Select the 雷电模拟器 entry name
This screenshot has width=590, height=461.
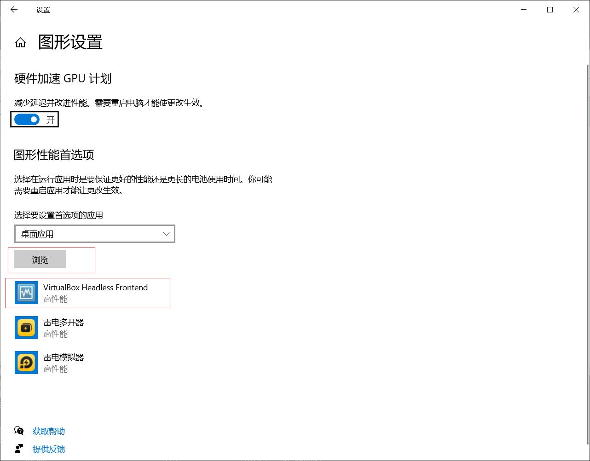coord(64,357)
